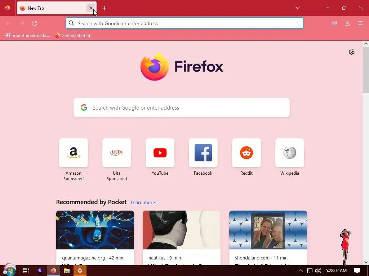The width and height of the screenshot is (369, 276).
Task: Click the Firefox View icon beside tabs
Action: (7, 8)
